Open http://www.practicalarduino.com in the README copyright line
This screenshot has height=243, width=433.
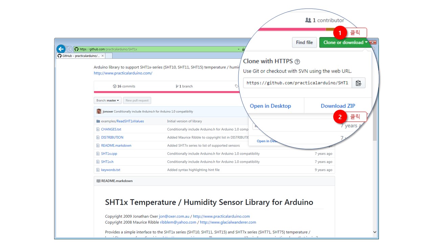click(x=221, y=216)
